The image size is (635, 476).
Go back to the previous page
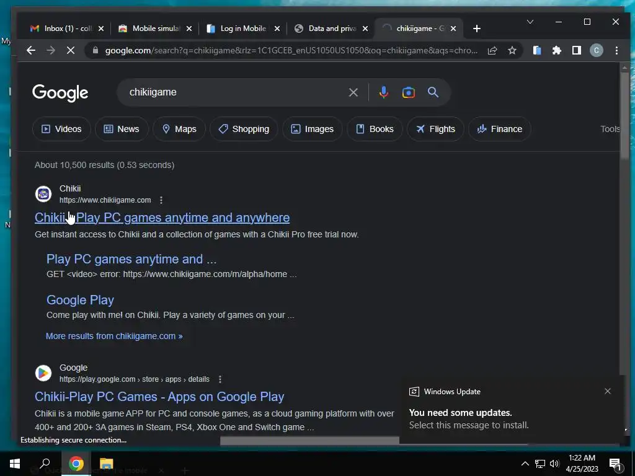click(x=31, y=51)
